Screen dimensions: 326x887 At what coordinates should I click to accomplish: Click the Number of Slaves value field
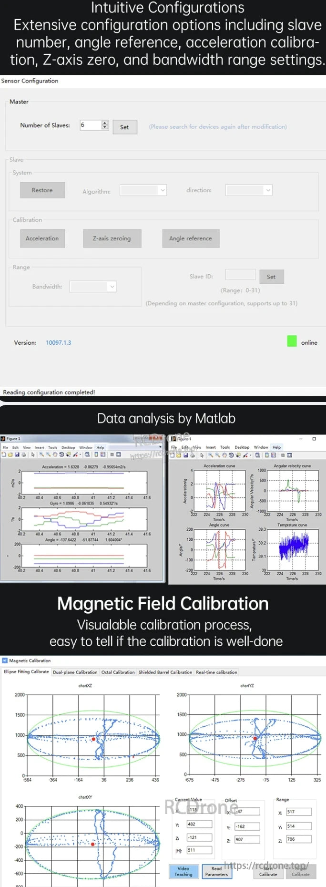pyautogui.click(x=91, y=125)
